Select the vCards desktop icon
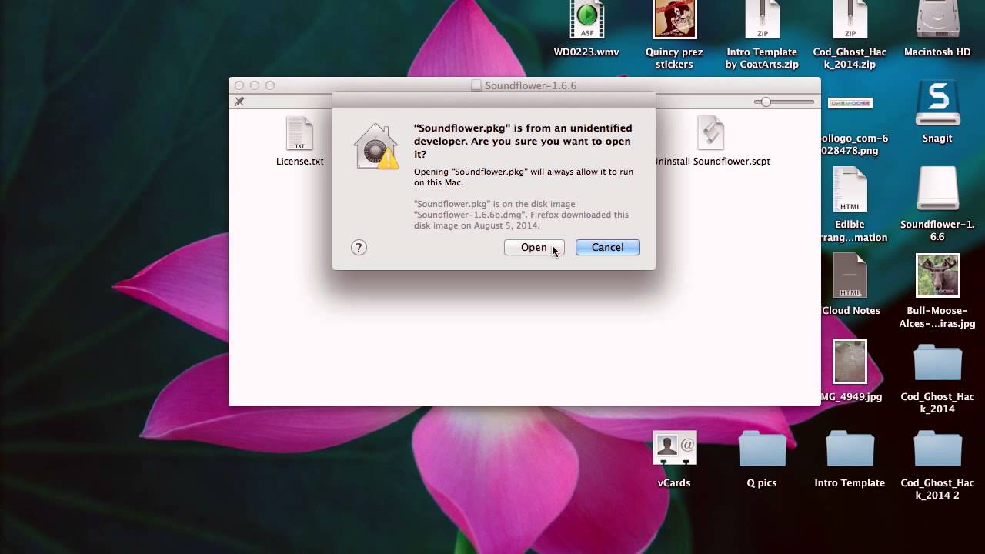The height and width of the screenshot is (554, 985). (674, 449)
